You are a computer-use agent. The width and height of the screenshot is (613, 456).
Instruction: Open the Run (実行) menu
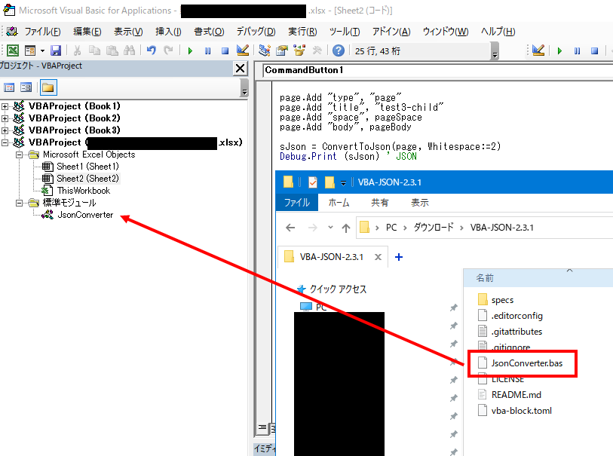pyautogui.click(x=302, y=31)
